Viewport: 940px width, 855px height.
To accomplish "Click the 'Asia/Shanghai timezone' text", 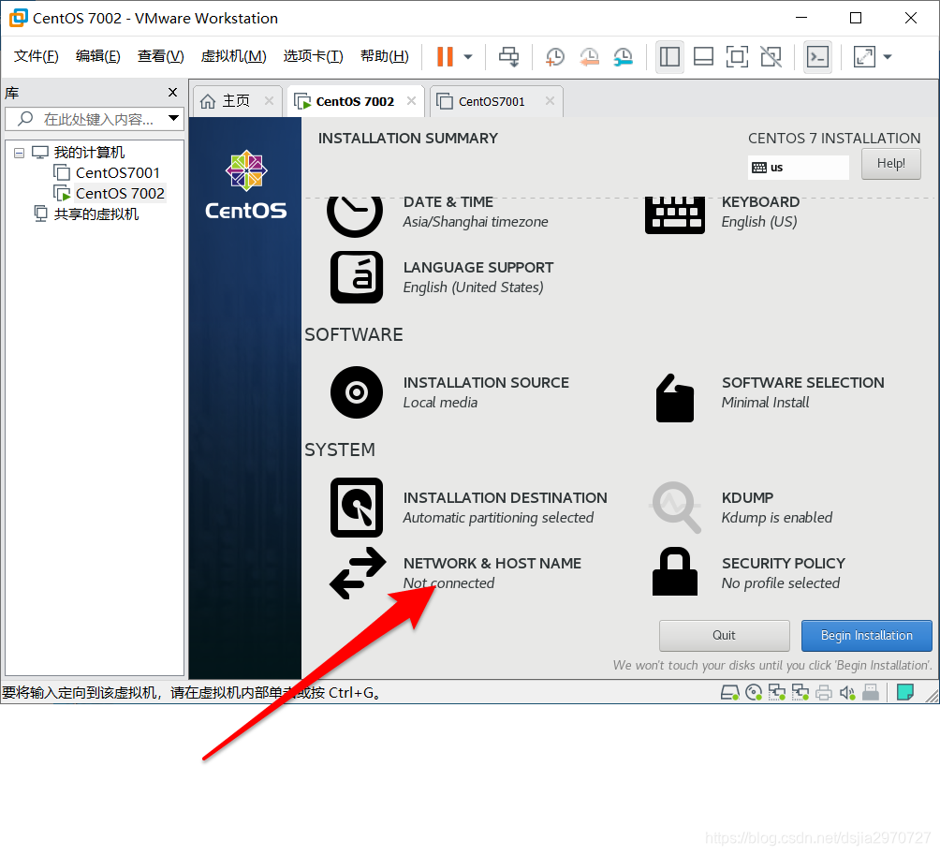I will coord(476,222).
